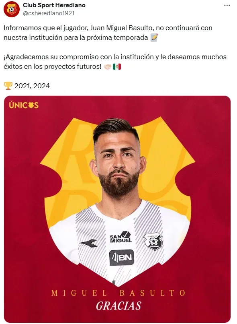
Task: Click the memo pencil emoji after temporada
Action: pyautogui.click(x=154, y=37)
